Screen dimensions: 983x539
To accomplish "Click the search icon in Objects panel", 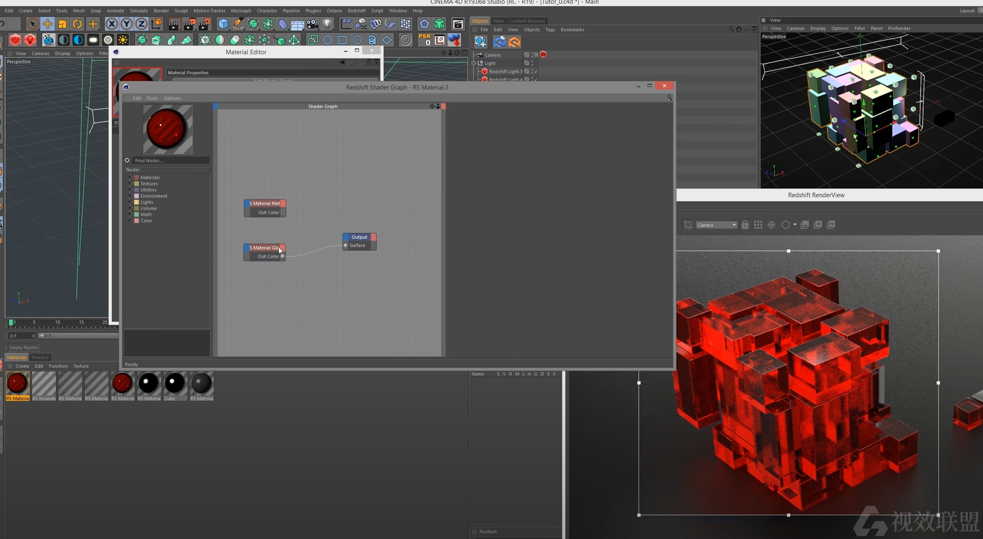I will pos(731,30).
